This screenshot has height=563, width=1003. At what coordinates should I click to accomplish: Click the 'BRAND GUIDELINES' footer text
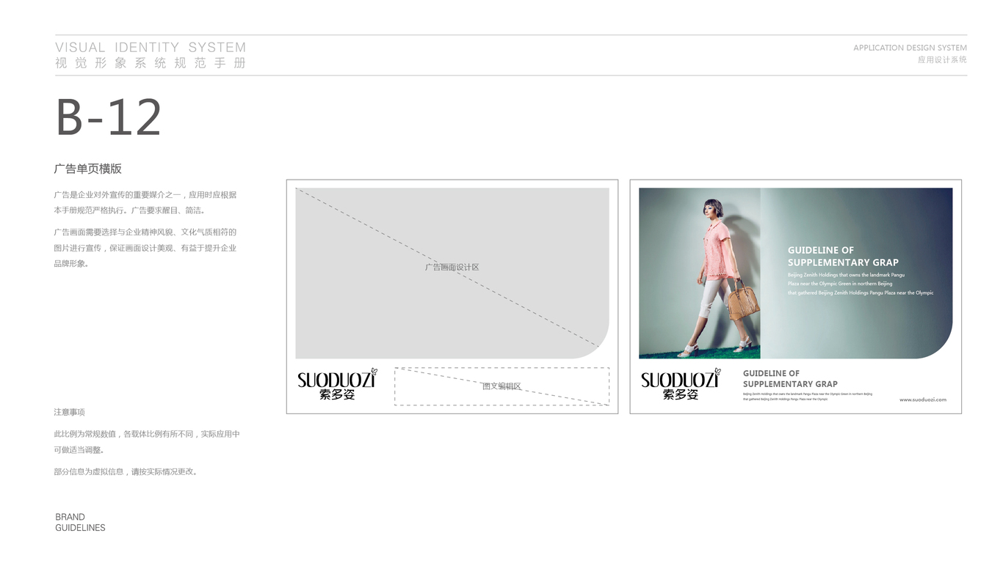[80, 522]
